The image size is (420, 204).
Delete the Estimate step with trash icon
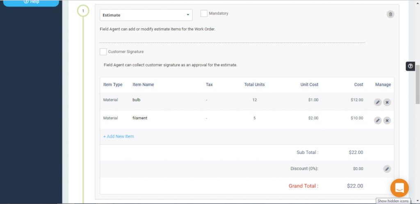[x=390, y=14]
